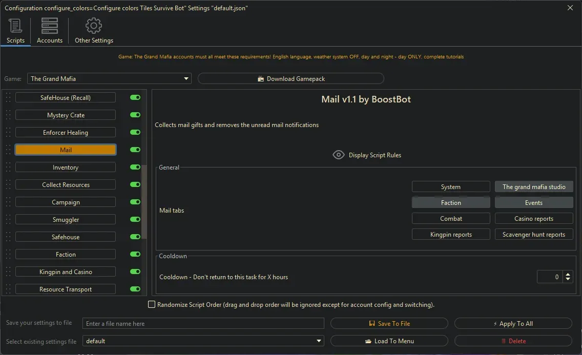Toggle Faction script switch
The image size is (582, 355).
pyautogui.click(x=135, y=255)
